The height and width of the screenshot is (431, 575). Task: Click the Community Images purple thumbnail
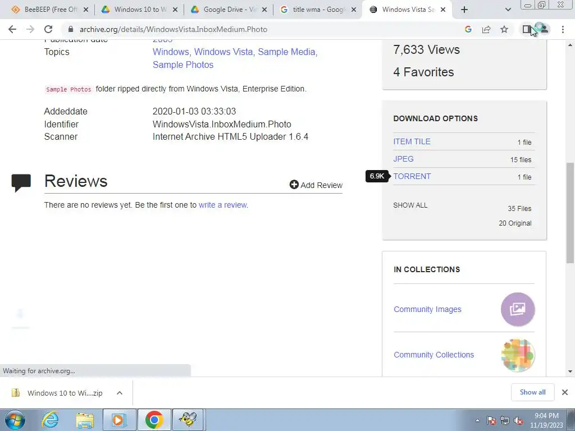[517, 309]
